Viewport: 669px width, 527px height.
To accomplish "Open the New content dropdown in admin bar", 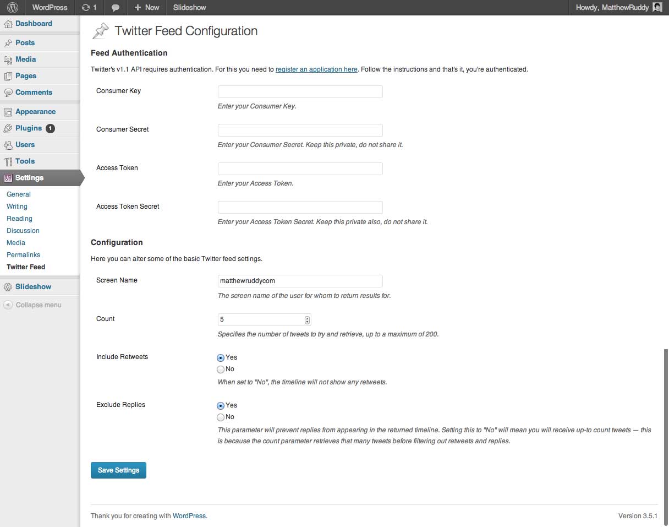I will click(146, 8).
